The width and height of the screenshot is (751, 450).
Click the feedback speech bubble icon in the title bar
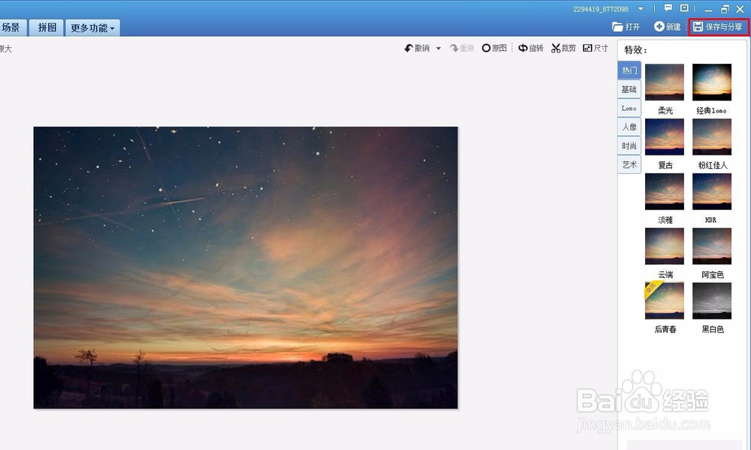tap(668, 7)
